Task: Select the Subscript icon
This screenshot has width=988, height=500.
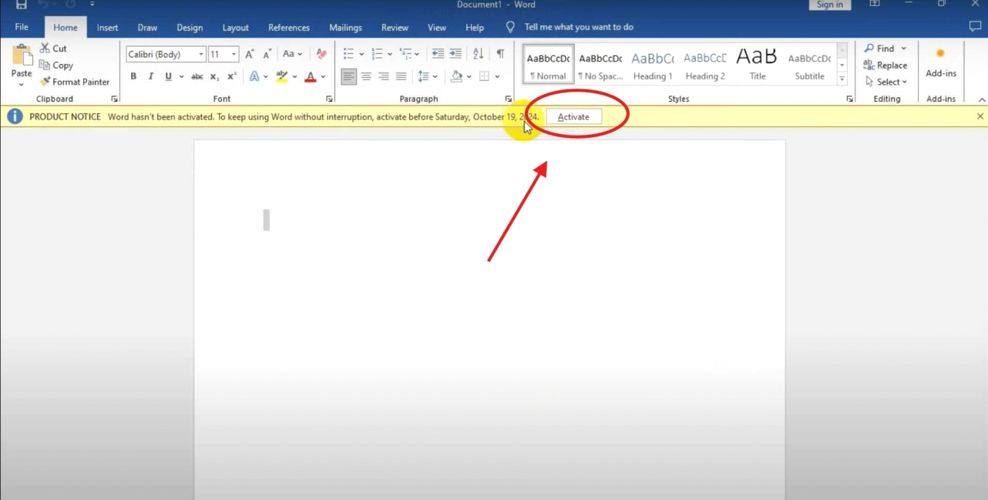Action: pos(213,76)
